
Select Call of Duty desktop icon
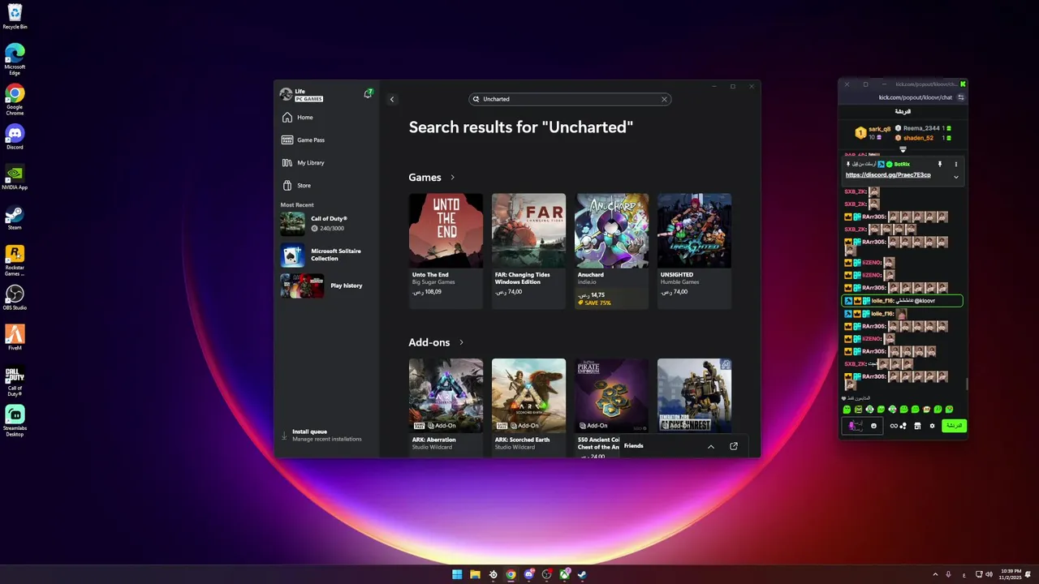coord(15,381)
